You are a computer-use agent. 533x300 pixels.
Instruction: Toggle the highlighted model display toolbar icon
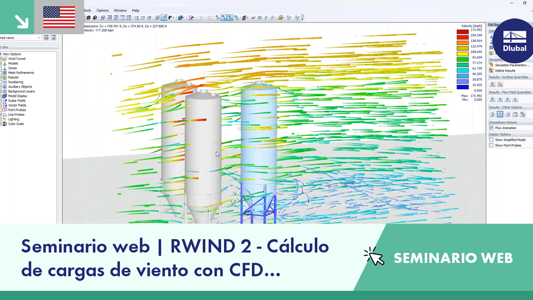click(224, 17)
